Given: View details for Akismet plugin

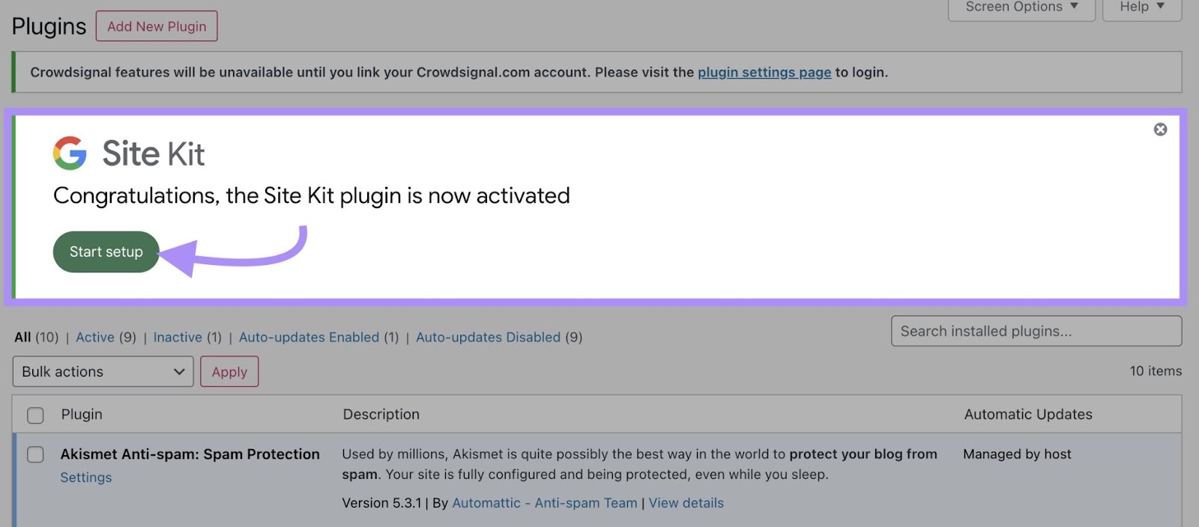Looking at the screenshot, I should click(x=686, y=503).
